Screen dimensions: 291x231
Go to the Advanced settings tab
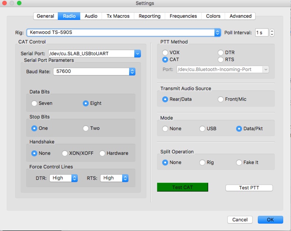pos(240,16)
